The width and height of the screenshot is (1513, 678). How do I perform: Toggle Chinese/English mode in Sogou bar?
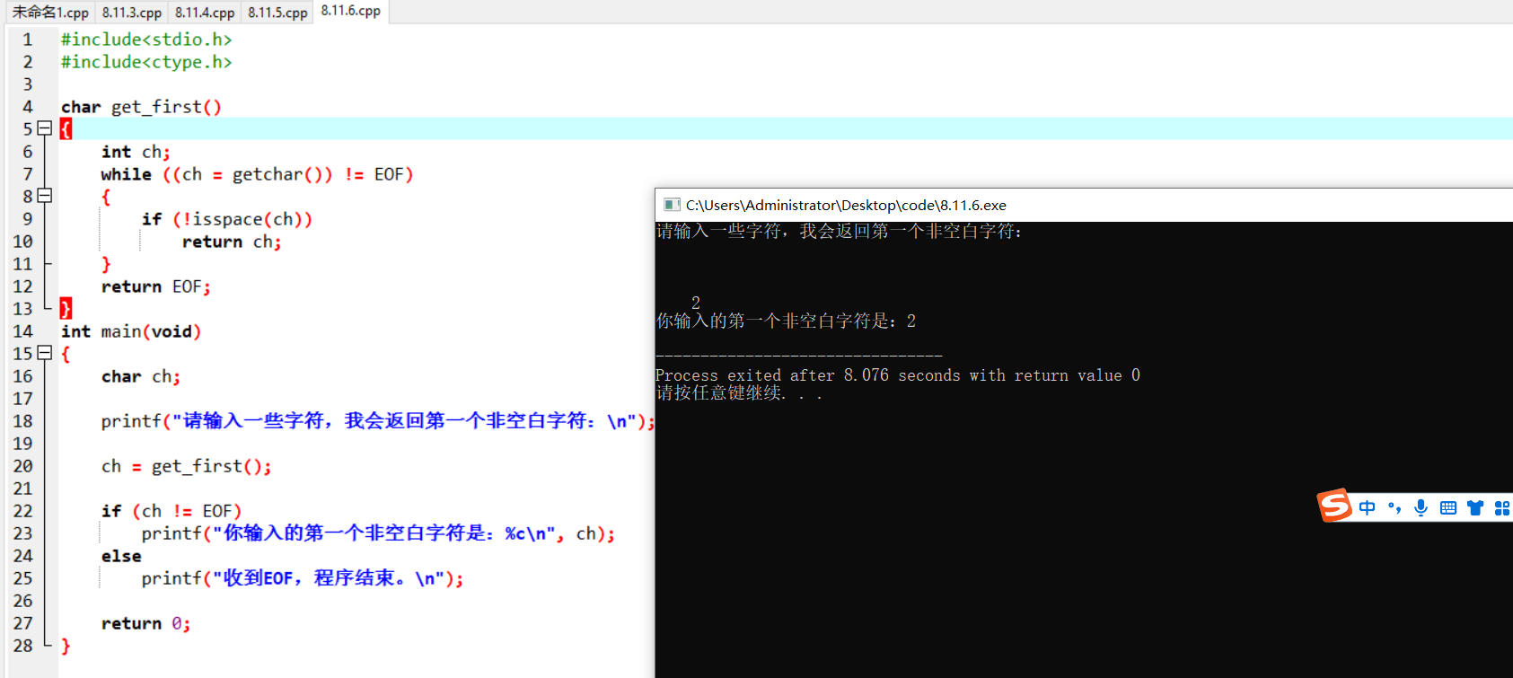1367,507
